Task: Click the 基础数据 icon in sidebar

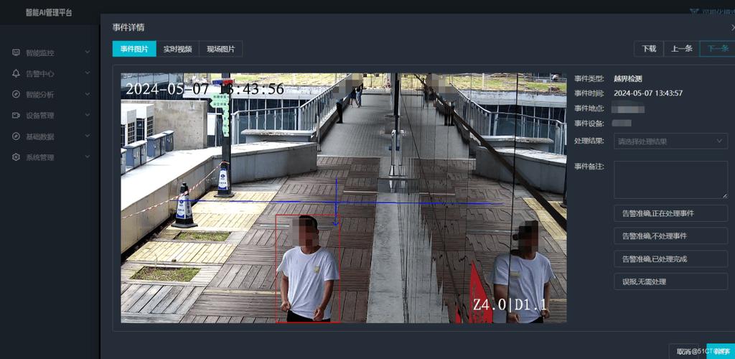Action: point(16,136)
